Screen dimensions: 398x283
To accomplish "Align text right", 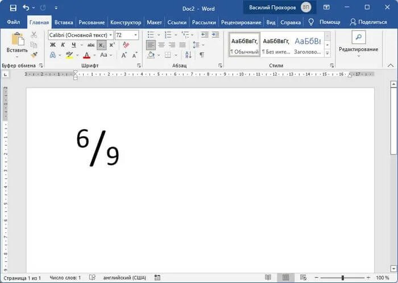I will tap(172, 45).
